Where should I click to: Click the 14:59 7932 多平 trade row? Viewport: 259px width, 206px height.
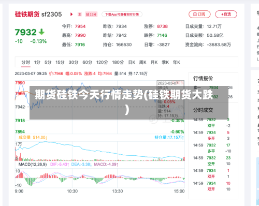(211, 148)
